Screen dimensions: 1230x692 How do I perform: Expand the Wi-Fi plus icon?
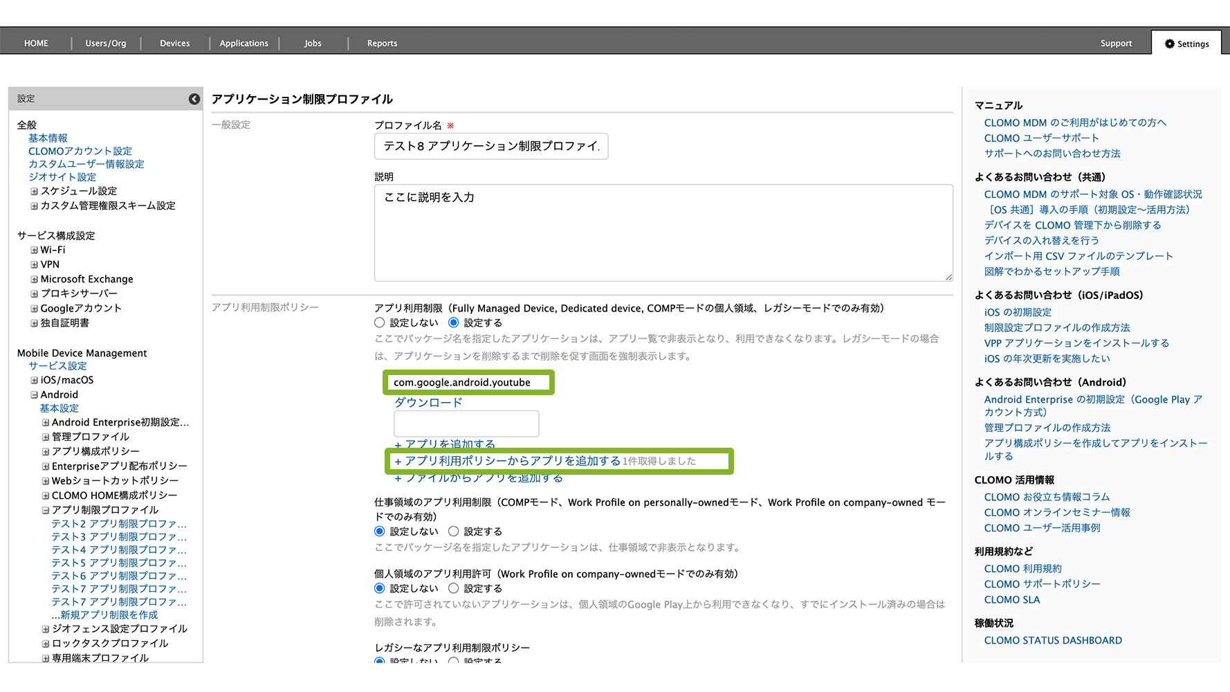click(34, 250)
